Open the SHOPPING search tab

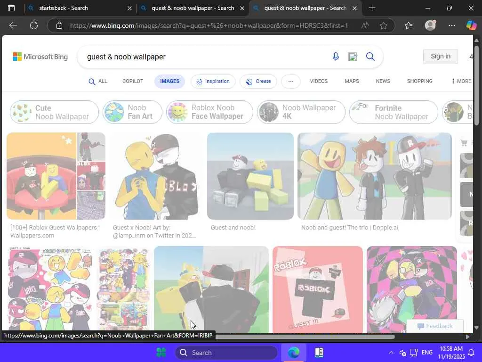coord(419,81)
